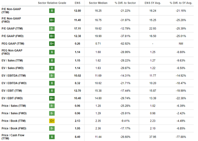Click the Sector Median column header
The image size is (198, 141).
pos(98,3)
